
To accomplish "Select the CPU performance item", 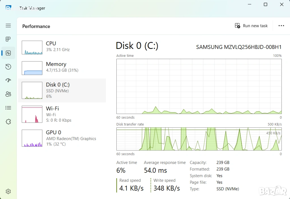I will coord(62,47).
